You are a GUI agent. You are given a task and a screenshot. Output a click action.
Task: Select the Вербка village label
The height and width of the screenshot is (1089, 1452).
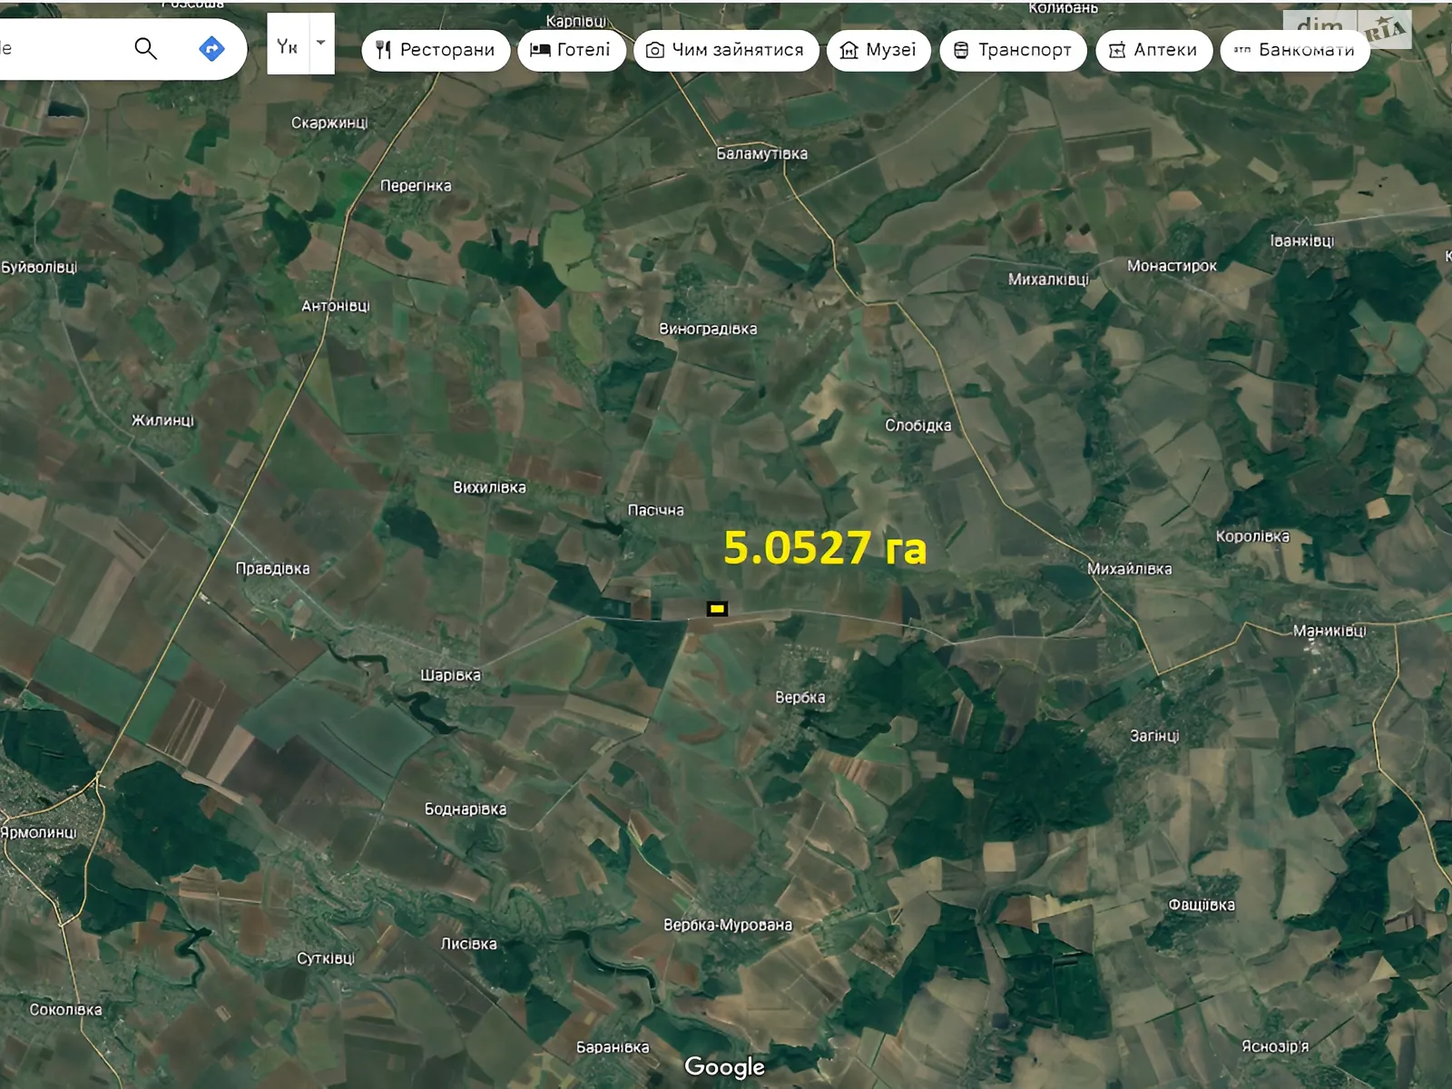pos(800,697)
